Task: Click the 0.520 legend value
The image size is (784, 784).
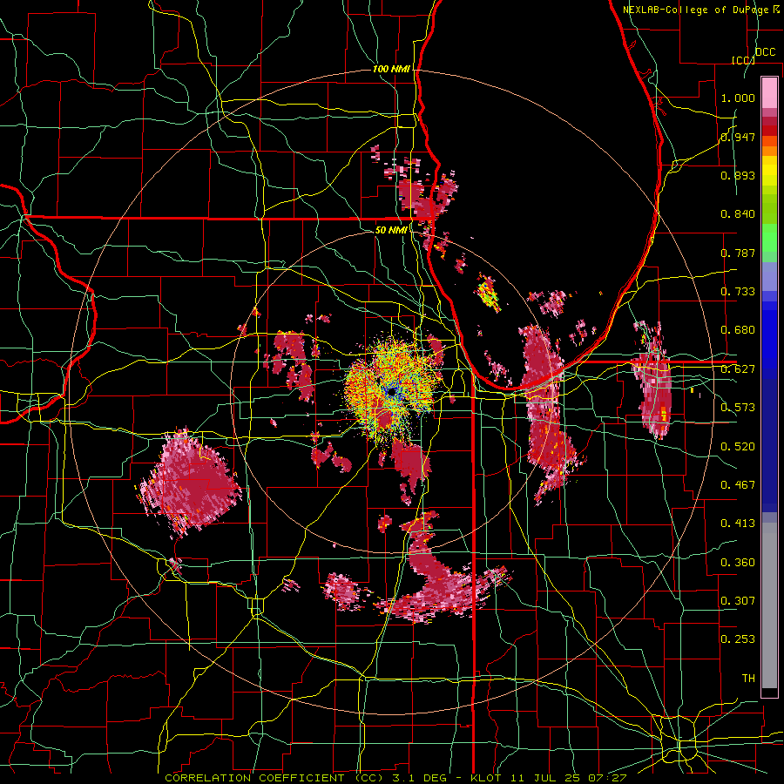Action: (738, 447)
